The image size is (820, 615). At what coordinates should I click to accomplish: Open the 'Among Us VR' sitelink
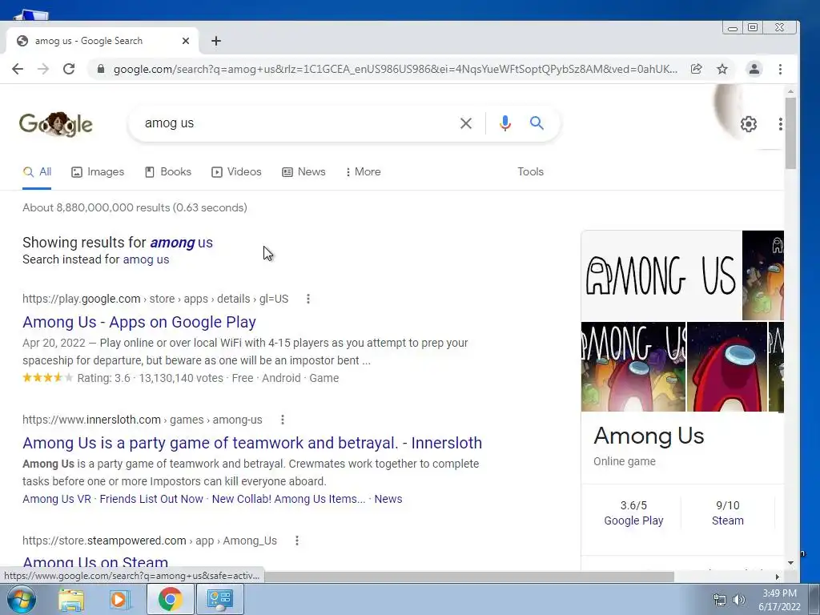click(57, 499)
